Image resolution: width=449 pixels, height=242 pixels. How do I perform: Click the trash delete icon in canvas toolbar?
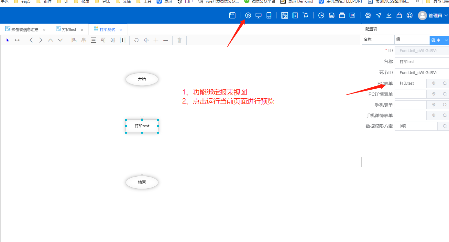click(x=180, y=40)
